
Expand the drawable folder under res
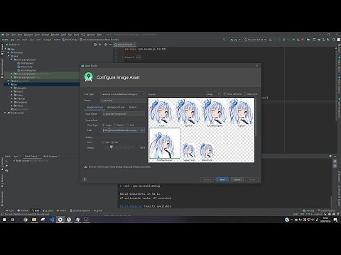(x=11, y=88)
